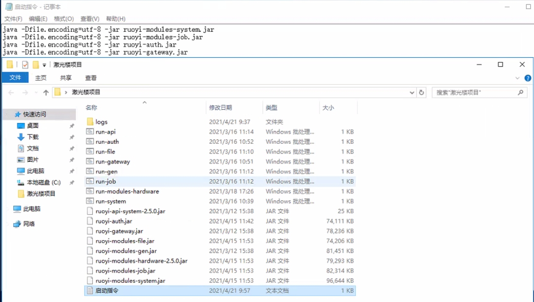This screenshot has width=534, height=302.
Task: Click the quick access new folder icon
Action: [36, 64]
